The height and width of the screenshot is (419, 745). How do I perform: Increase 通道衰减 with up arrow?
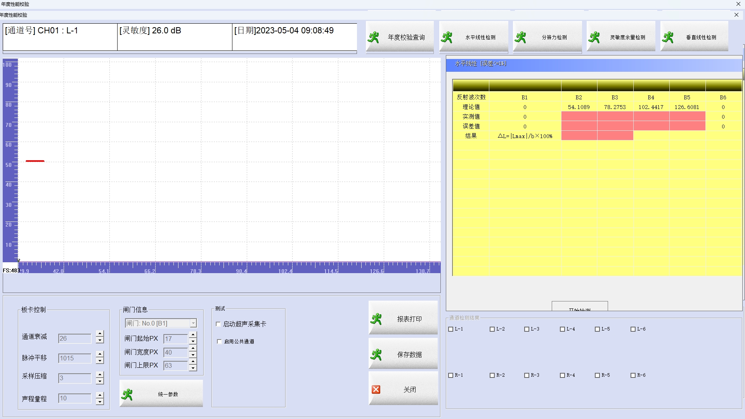click(x=100, y=334)
